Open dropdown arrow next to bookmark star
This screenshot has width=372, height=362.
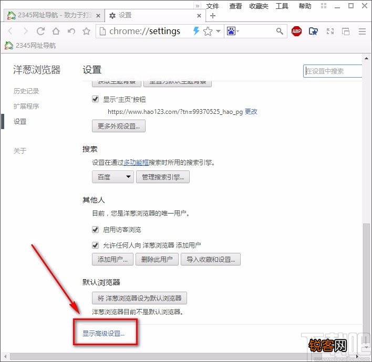coord(218,31)
